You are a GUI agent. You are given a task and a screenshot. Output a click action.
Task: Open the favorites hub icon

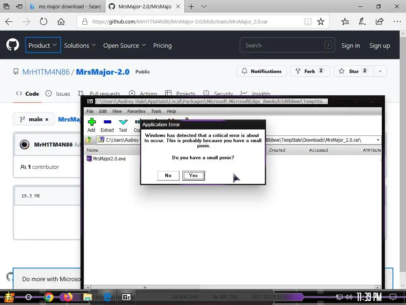345,21
